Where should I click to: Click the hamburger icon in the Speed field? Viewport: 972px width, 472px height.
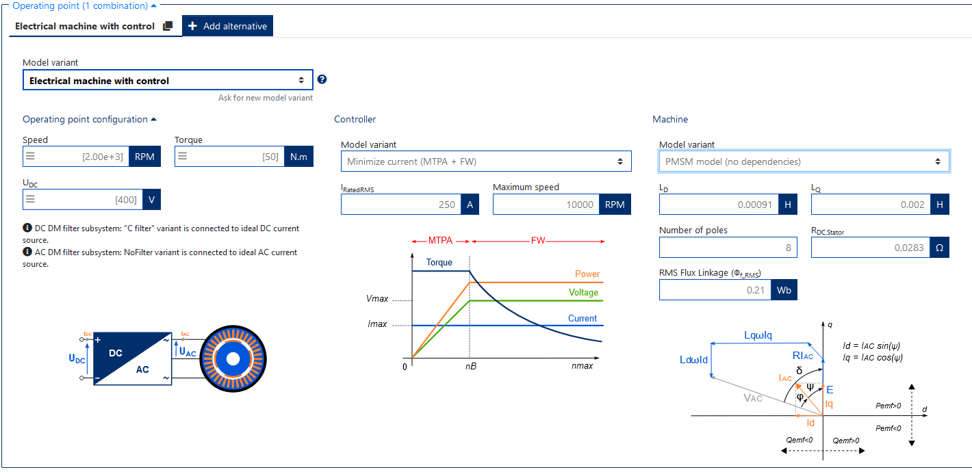pyautogui.click(x=30, y=157)
